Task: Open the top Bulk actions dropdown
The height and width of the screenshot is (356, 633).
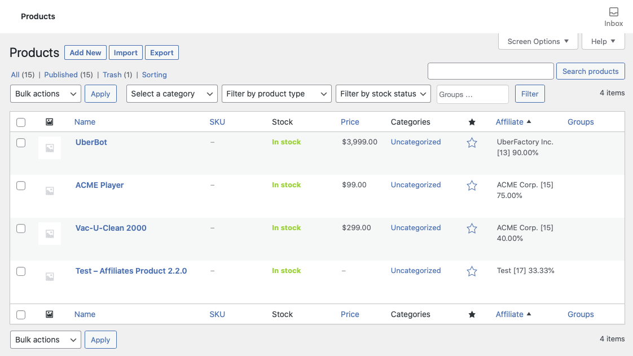Action: (46, 94)
